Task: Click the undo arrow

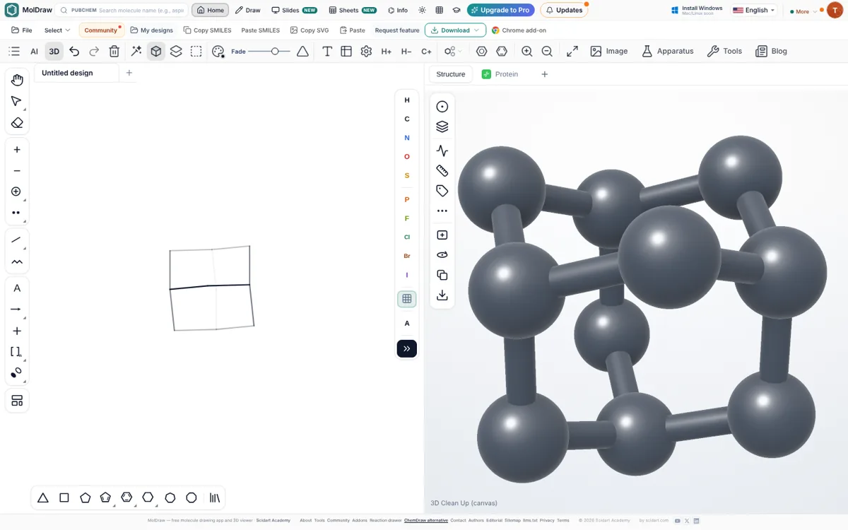Action: pos(74,52)
